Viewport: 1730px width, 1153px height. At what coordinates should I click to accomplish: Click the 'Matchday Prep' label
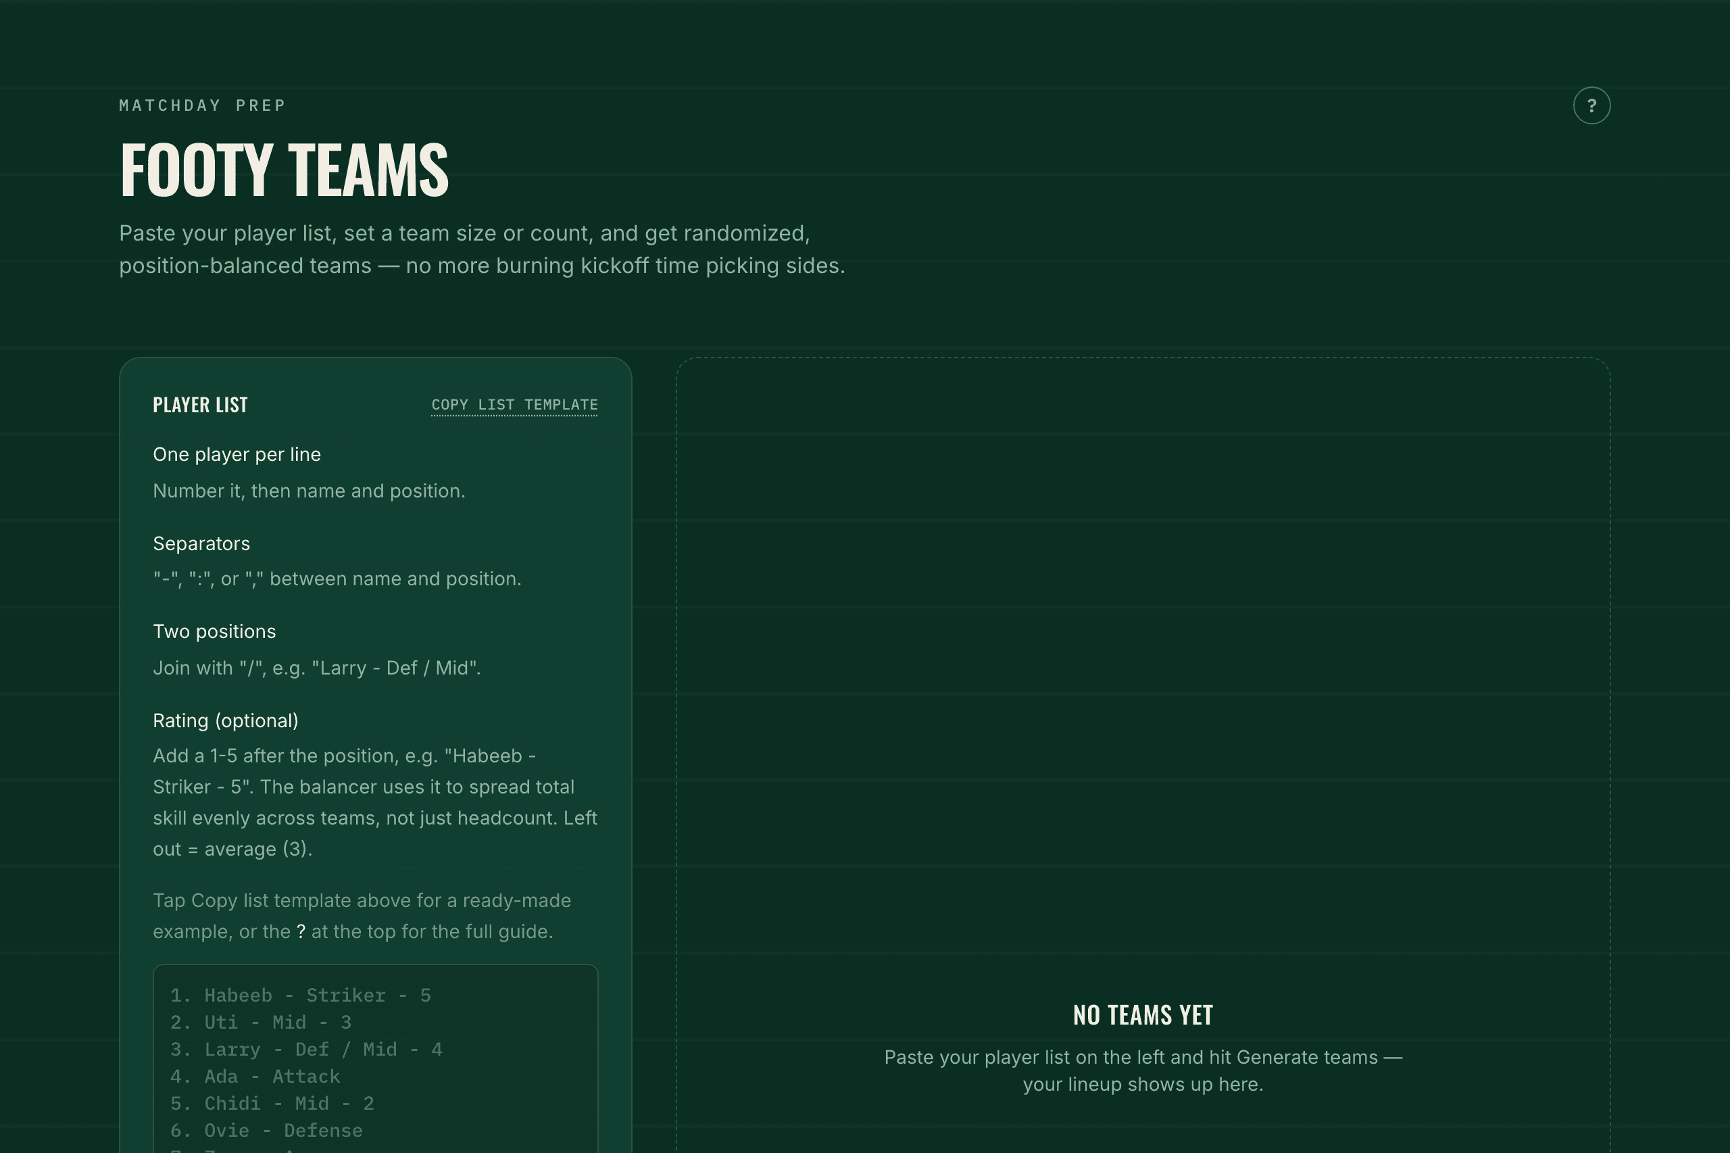[x=202, y=105]
